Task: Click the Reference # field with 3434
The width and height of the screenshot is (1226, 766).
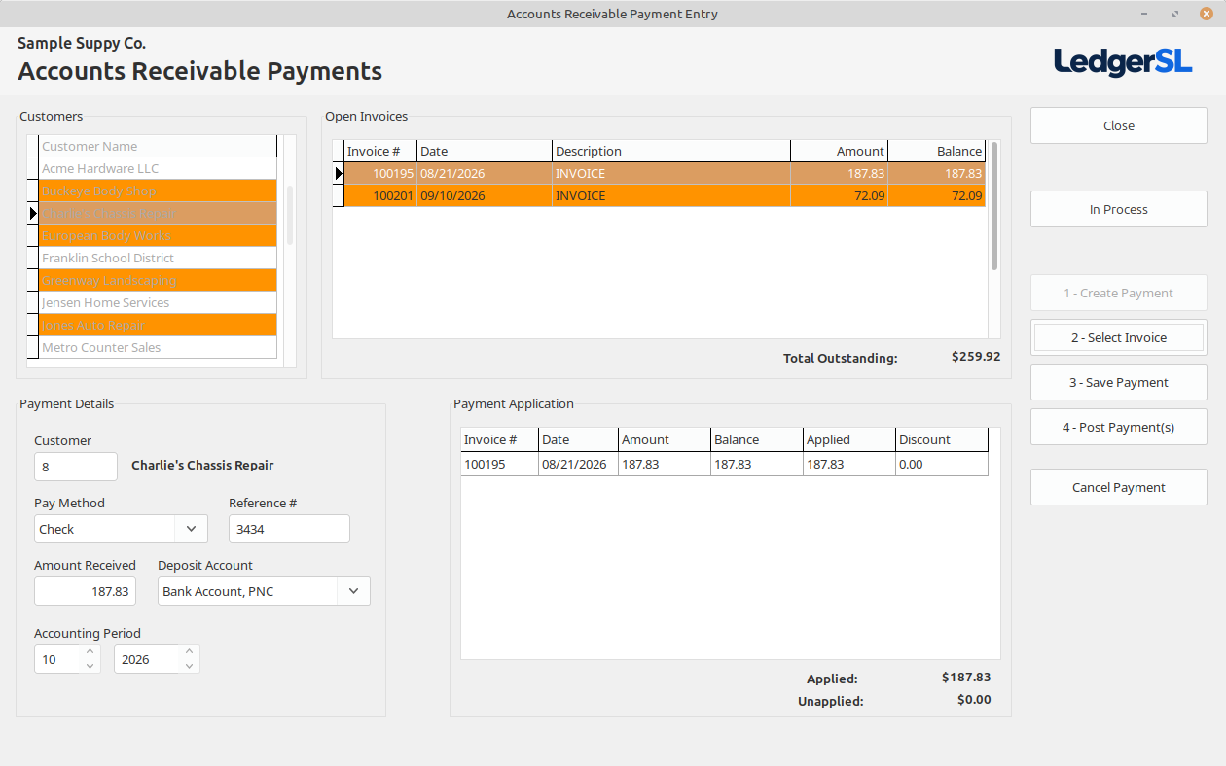Action: pos(289,529)
